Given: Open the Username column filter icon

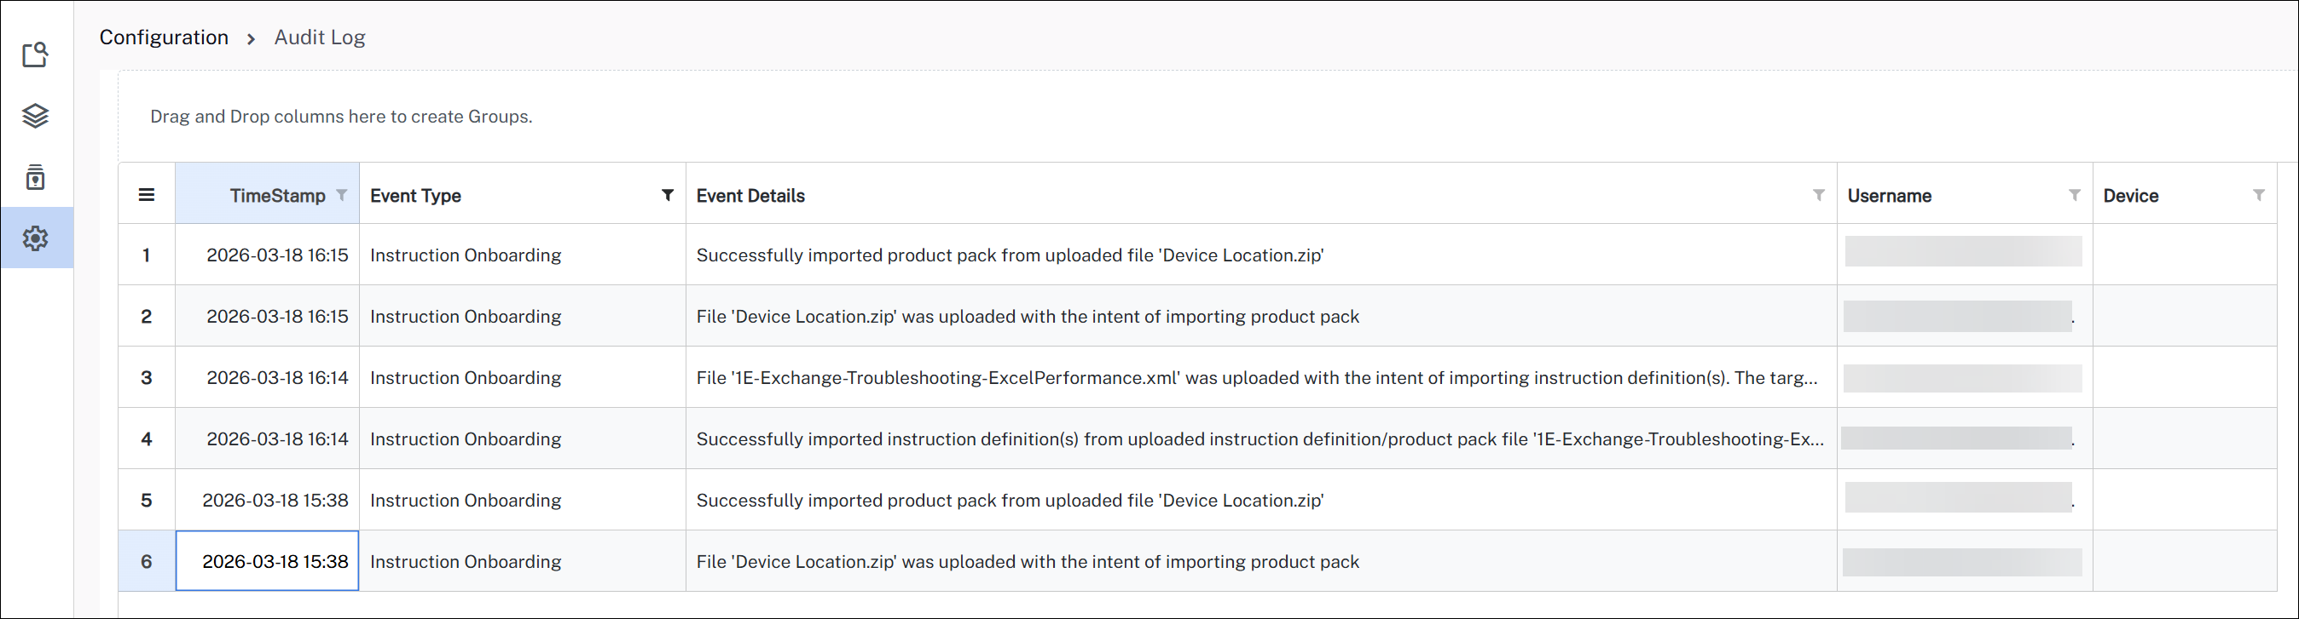Looking at the screenshot, I should click(2074, 195).
